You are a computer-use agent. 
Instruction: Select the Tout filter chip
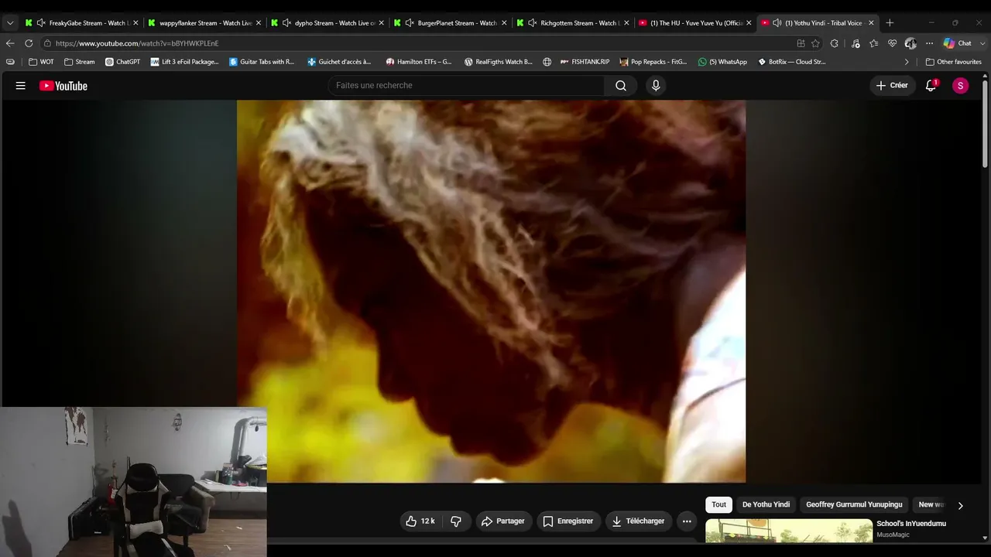719,504
